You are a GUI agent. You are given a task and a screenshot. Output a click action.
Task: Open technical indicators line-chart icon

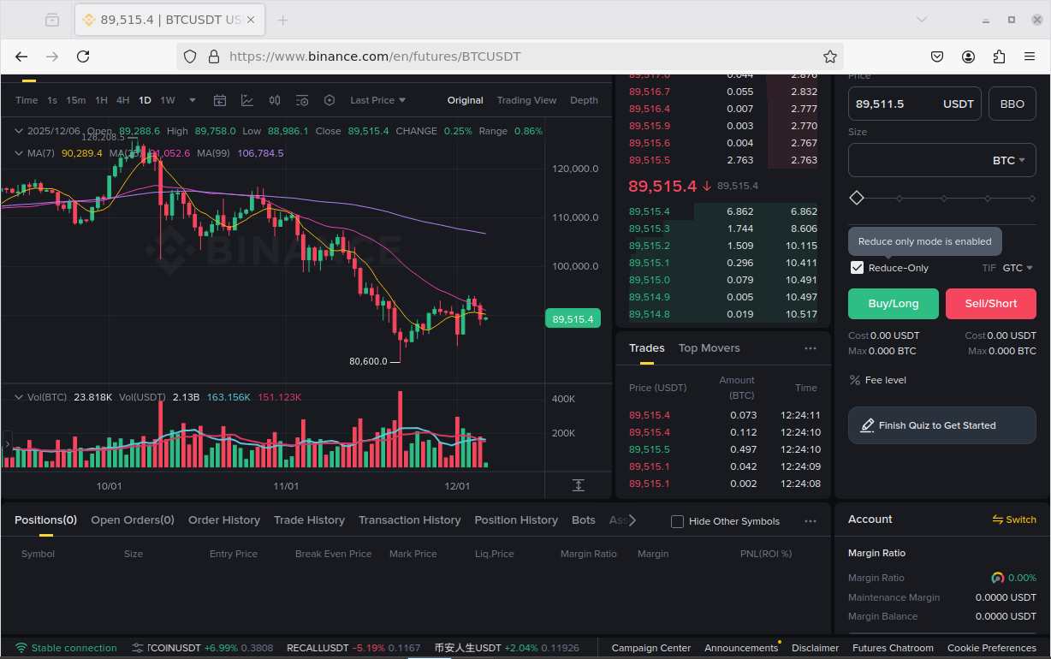[247, 100]
